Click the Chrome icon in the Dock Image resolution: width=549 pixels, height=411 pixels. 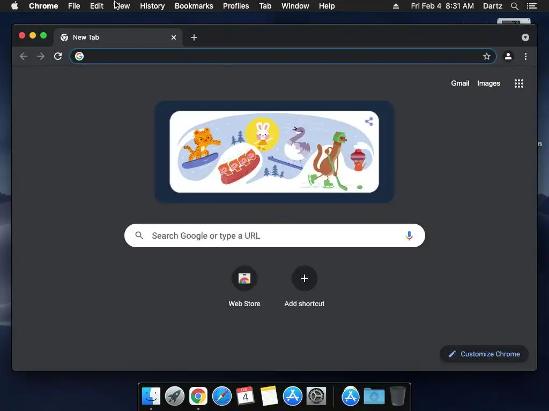point(198,397)
